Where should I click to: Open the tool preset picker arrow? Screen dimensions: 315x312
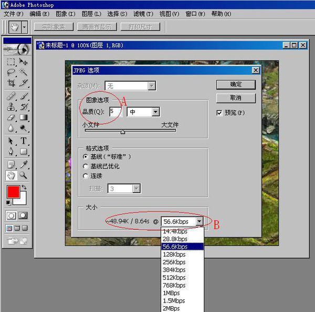[x=24, y=27]
